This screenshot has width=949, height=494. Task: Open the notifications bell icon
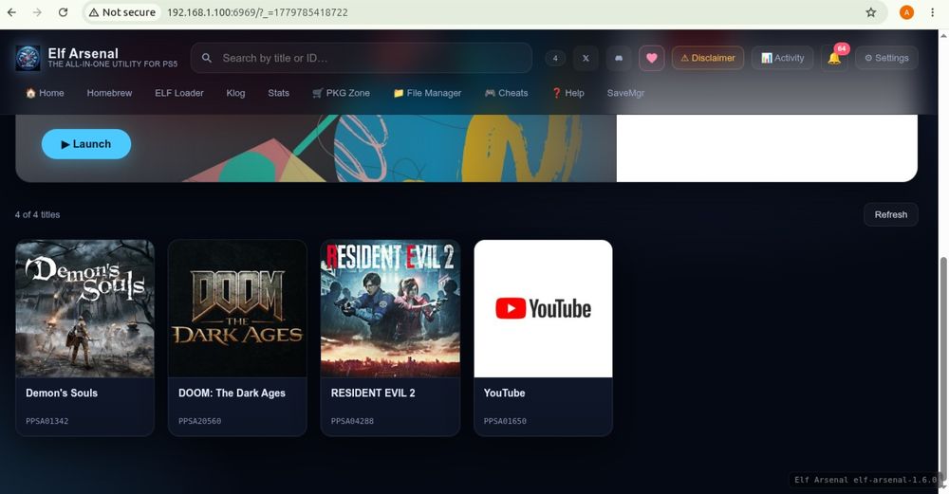834,58
